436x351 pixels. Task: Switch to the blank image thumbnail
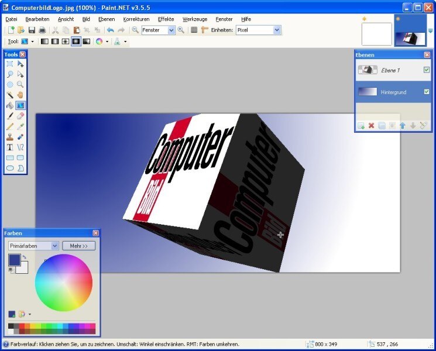[x=376, y=34]
